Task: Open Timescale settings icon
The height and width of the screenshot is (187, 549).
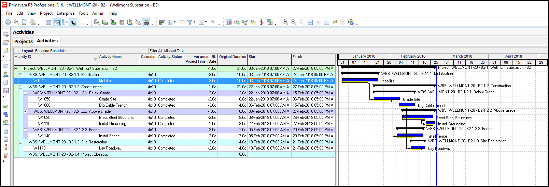Action: pos(182,22)
